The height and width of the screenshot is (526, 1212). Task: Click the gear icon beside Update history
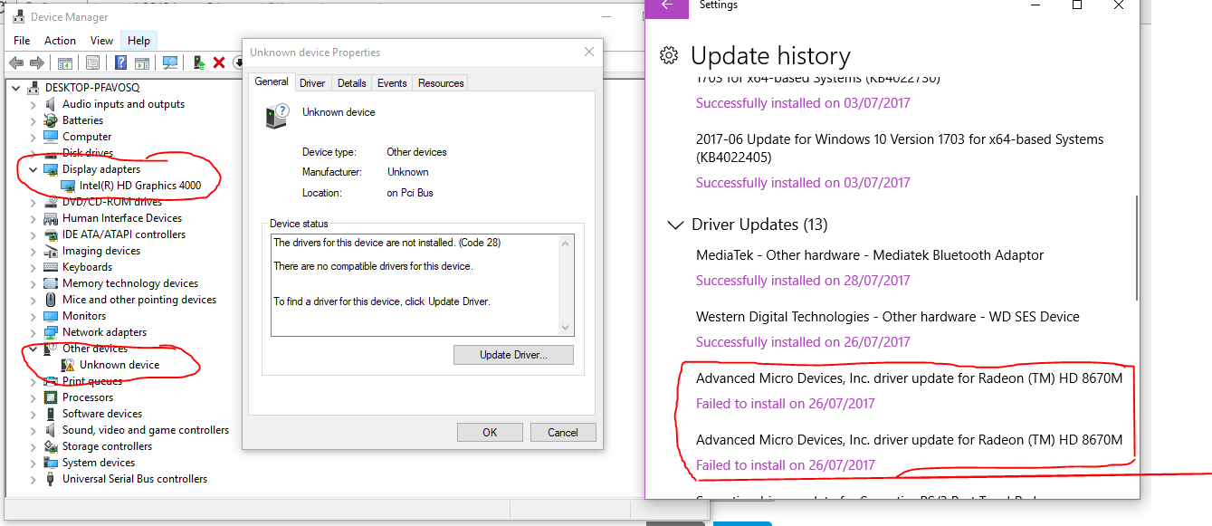669,55
